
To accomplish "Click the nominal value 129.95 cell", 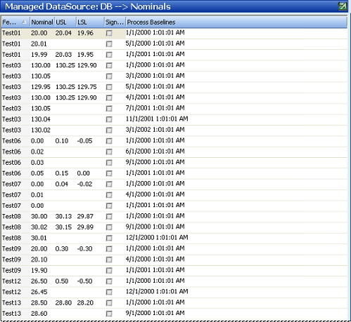I will point(41,87).
